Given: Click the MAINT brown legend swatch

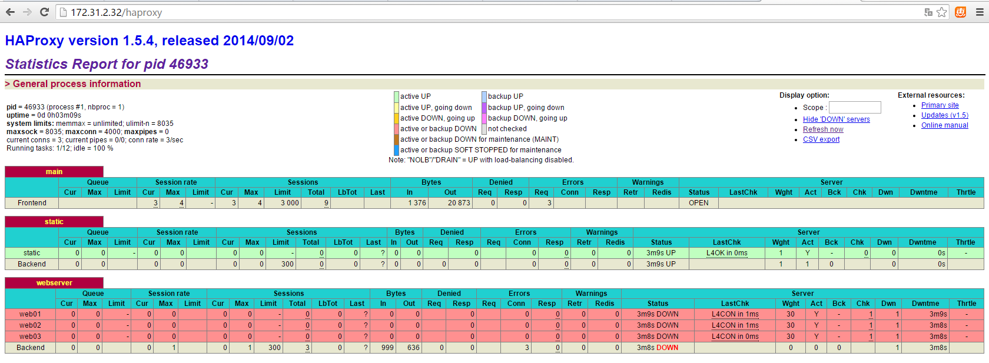Looking at the screenshot, I should [396, 139].
